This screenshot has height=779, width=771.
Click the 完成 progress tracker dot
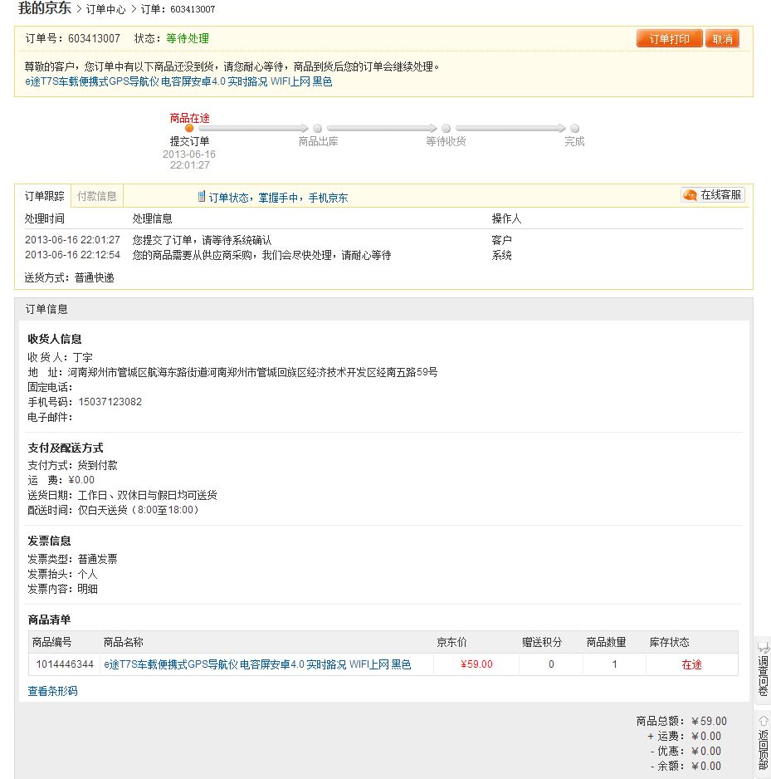tap(574, 130)
